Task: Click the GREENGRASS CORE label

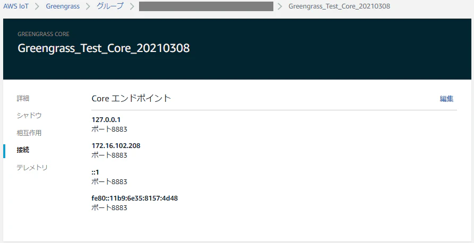Action: [44, 34]
